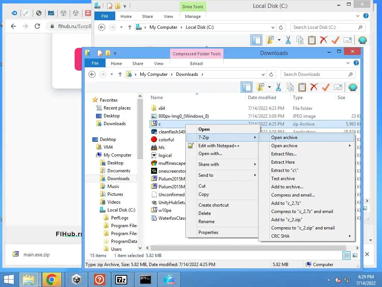Open 7-Zip from the taskbar
The height and width of the screenshot is (287, 382).
click(121, 280)
